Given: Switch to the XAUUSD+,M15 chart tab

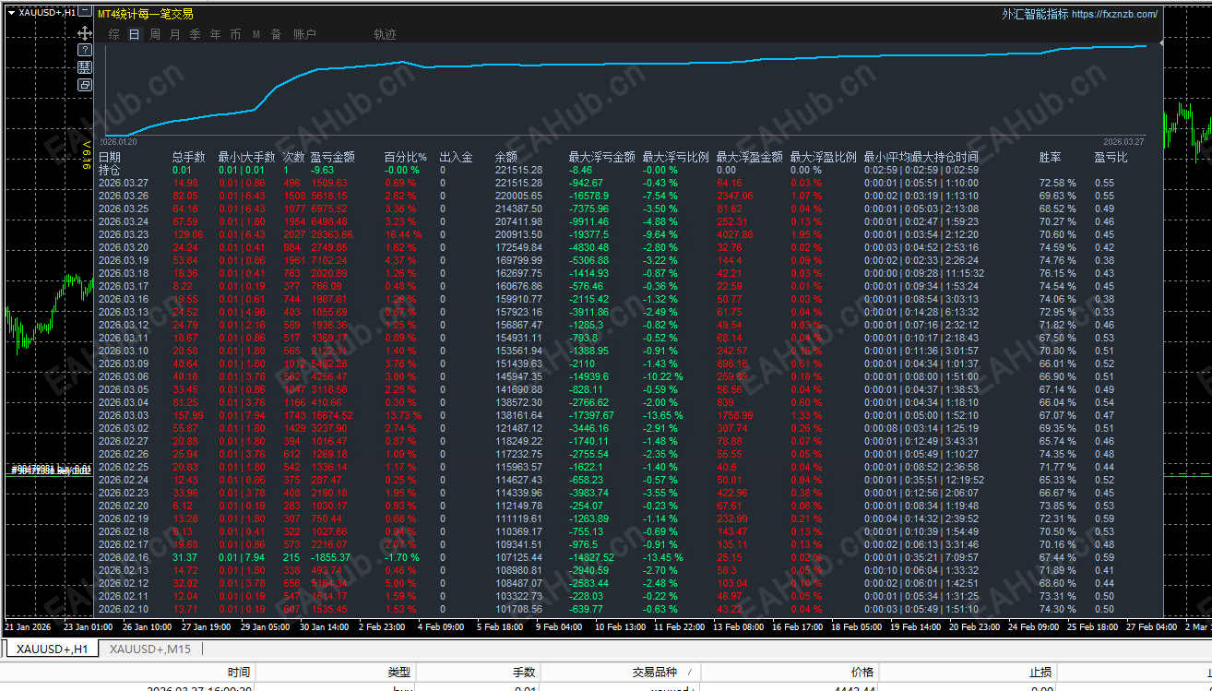Looking at the screenshot, I should [x=149, y=649].
